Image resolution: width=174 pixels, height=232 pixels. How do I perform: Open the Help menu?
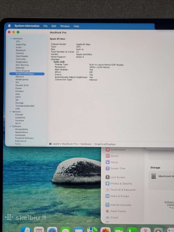click(76, 26)
